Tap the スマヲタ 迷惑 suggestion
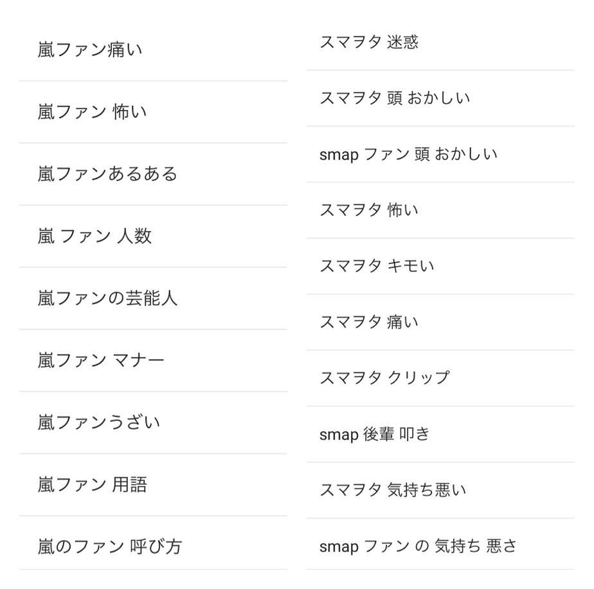The height and width of the screenshot is (589, 594). tap(440, 42)
